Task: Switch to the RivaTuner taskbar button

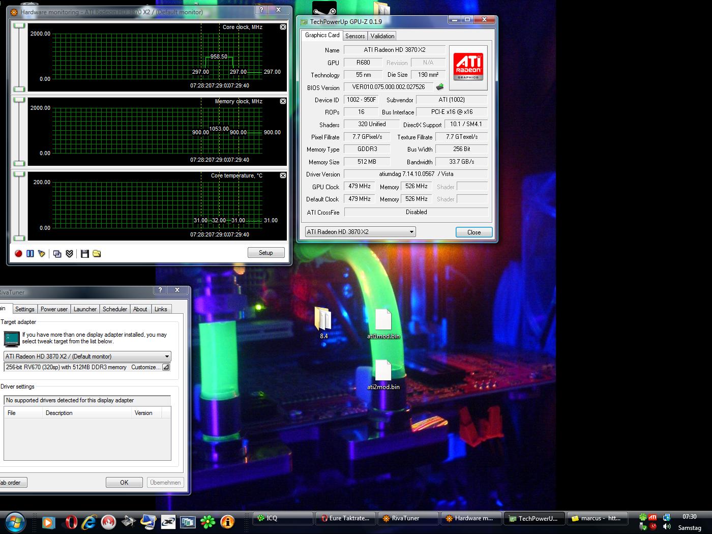Action: [x=408, y=518]
